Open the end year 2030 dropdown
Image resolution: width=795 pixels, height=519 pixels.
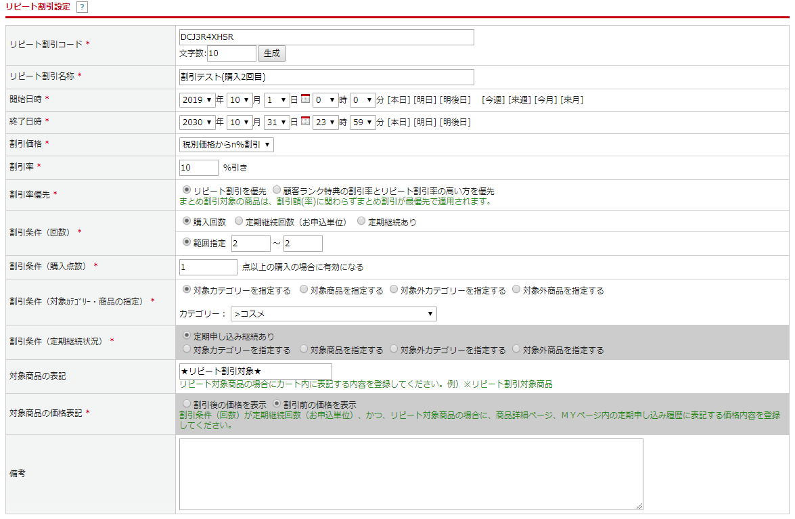pos(197,122)
